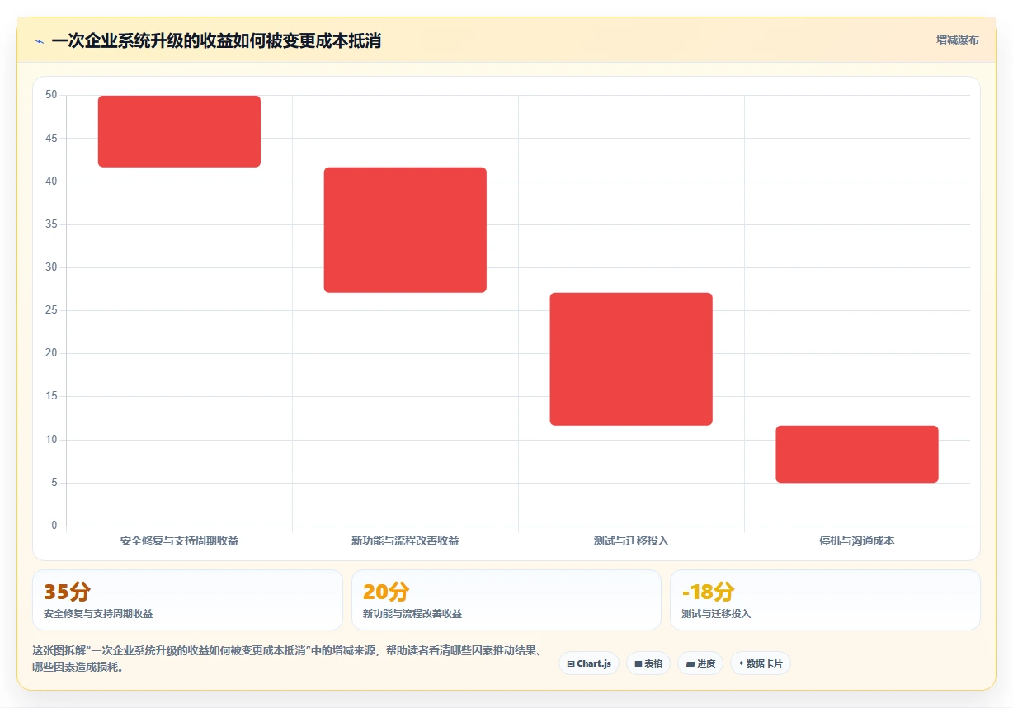
Task: Click y-axis tick label 15
Action: point(51,396)
